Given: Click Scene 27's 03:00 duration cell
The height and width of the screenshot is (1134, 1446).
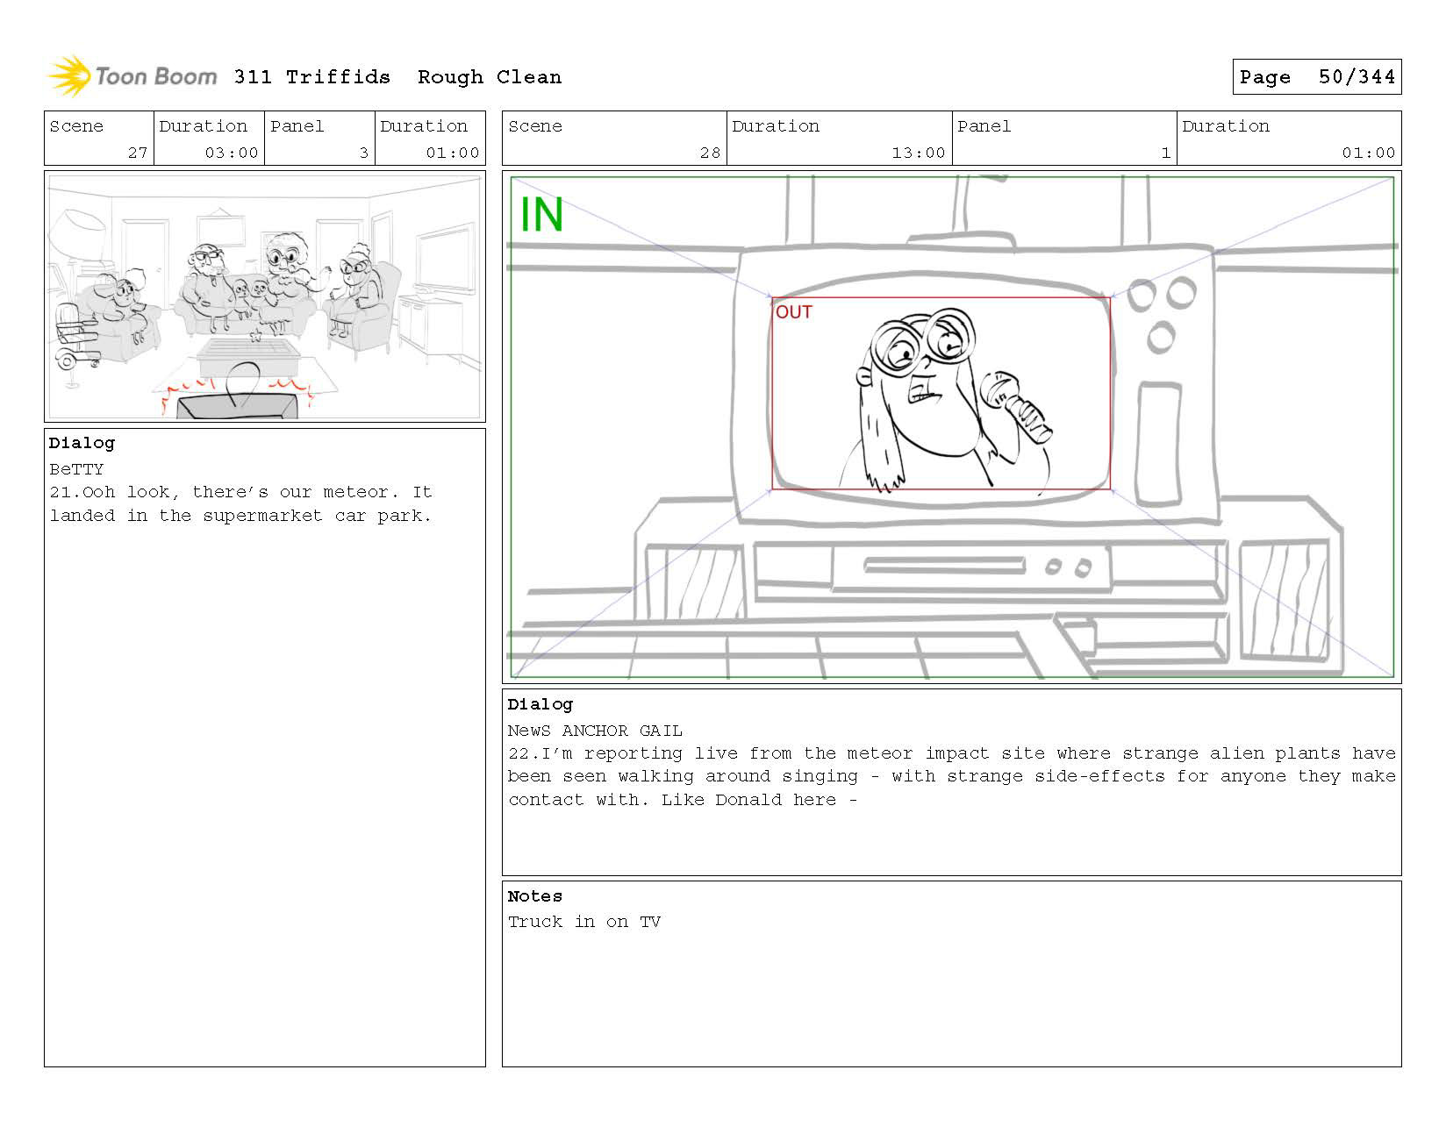Looking at the screenshot, I should tap(209, 139).
